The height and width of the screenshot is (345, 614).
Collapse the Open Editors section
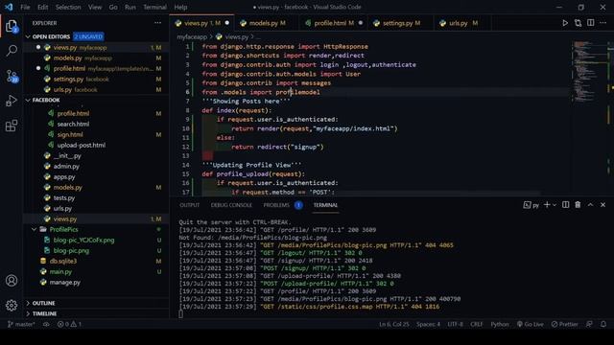tap(28, 36)
